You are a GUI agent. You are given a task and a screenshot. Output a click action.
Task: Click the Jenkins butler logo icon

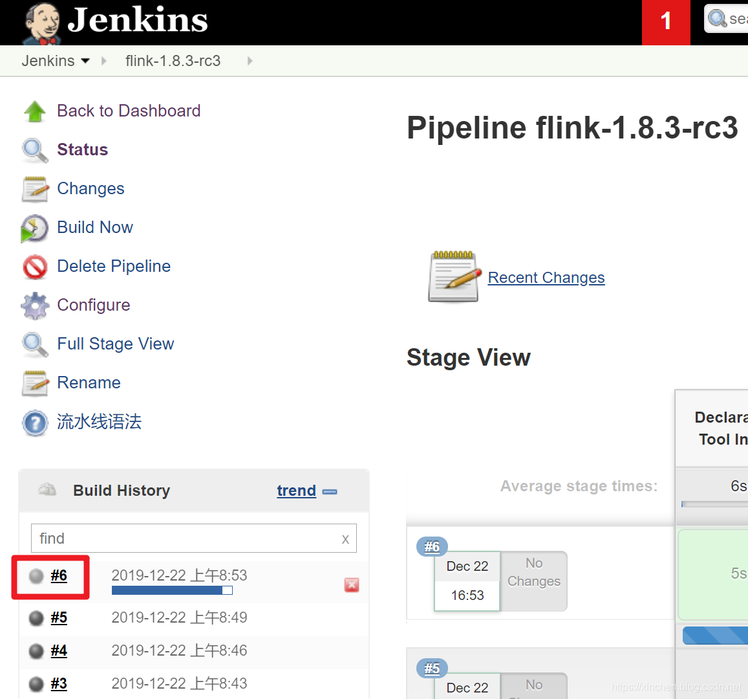coord(41,24)
